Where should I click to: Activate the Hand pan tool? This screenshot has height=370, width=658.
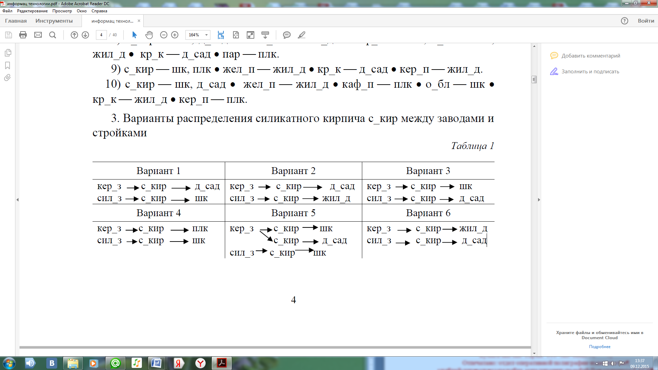(x=149, y=35)
